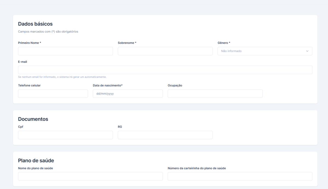Select the E-mail input field
328x189 pixels.
click(x=165, y=70)
